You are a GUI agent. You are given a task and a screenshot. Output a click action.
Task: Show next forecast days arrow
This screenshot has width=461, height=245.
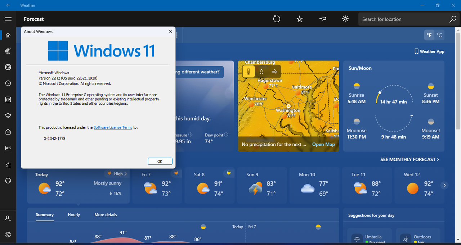coord(444,185)
